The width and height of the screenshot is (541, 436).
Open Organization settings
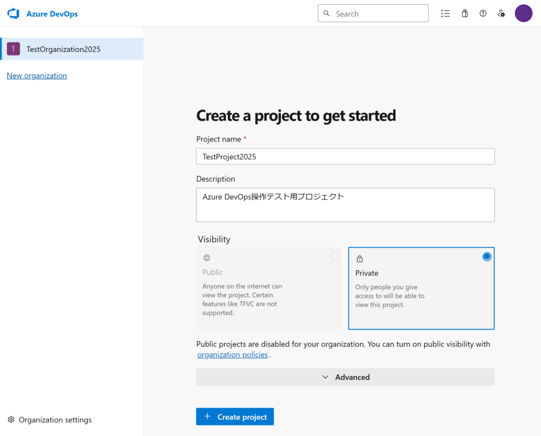pyautogui.click(x=50, y=420)
